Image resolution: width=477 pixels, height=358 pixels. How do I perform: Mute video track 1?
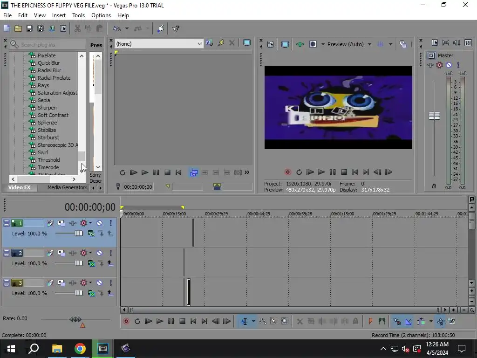click(x=99, y=223)
